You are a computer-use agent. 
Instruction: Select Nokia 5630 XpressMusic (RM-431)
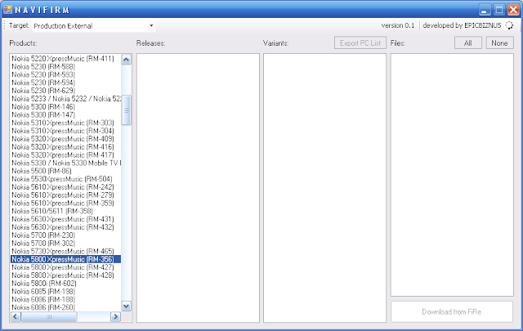click(65, 219)
